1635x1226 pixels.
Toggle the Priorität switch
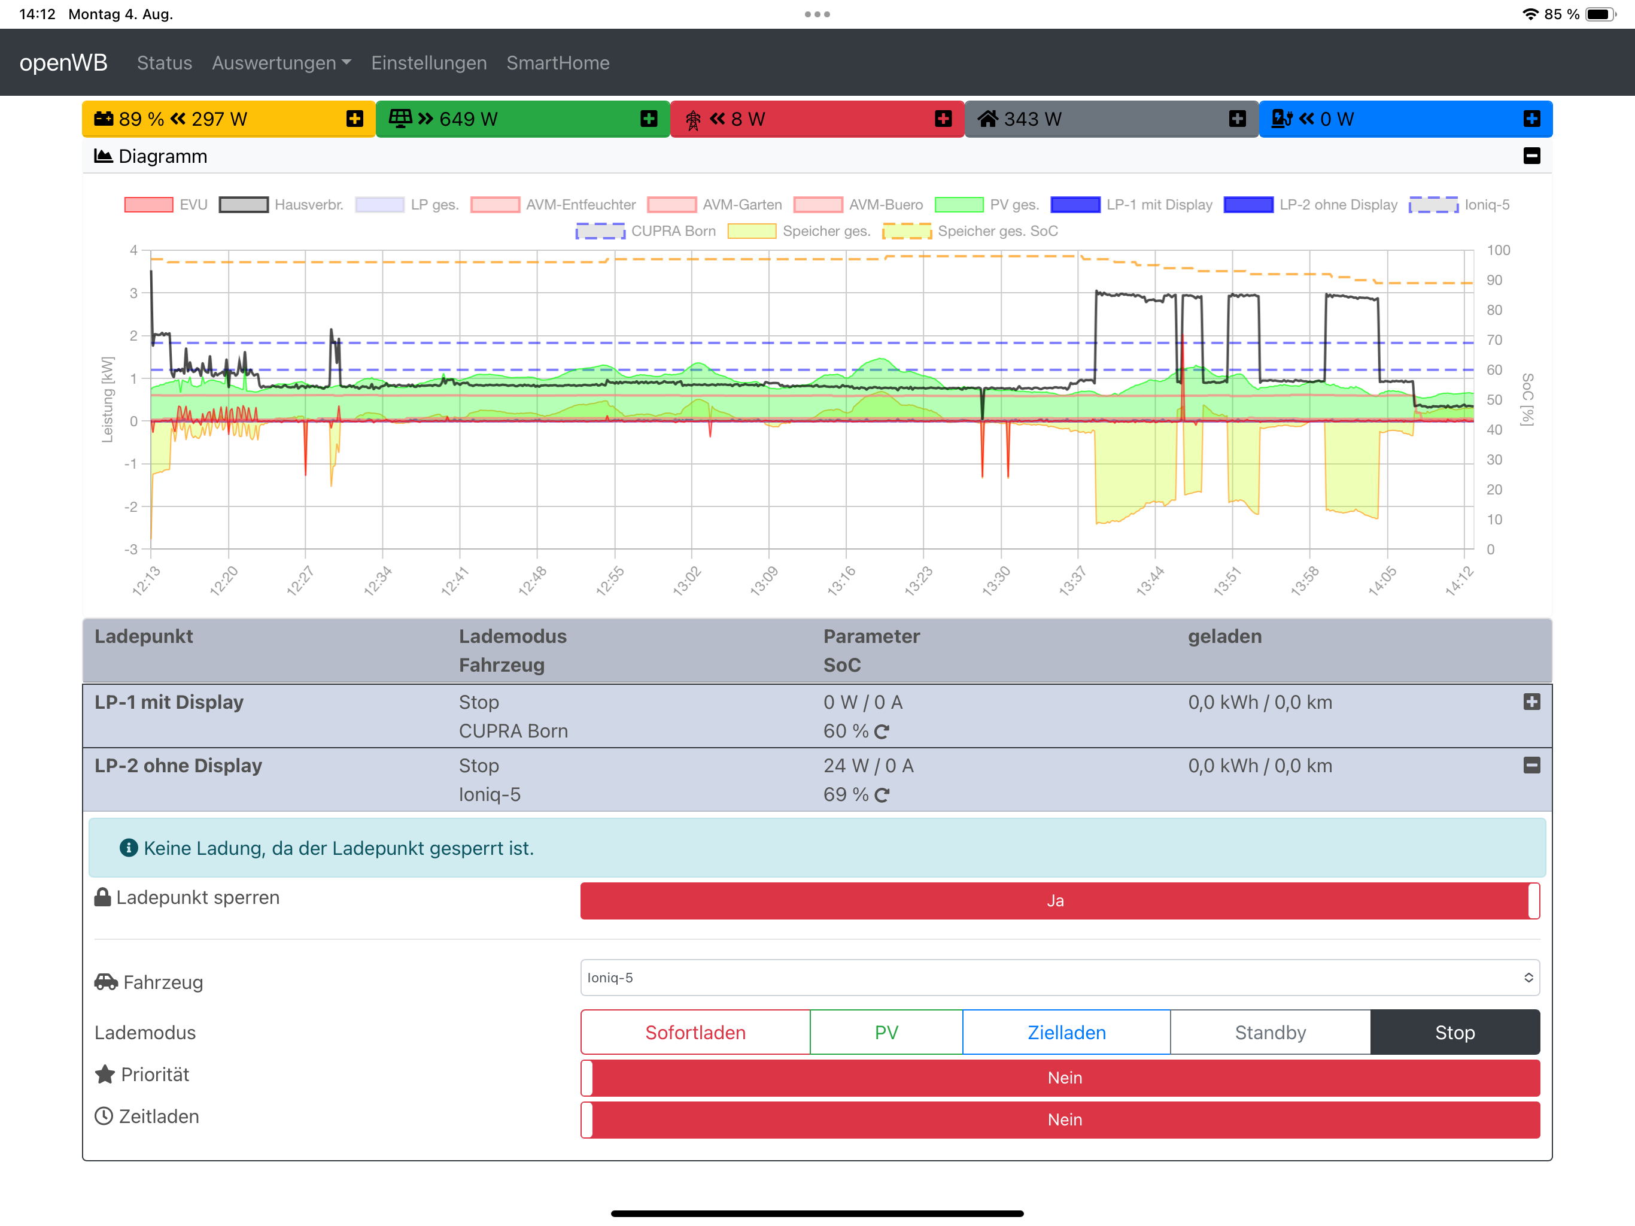[1059, 1078]
